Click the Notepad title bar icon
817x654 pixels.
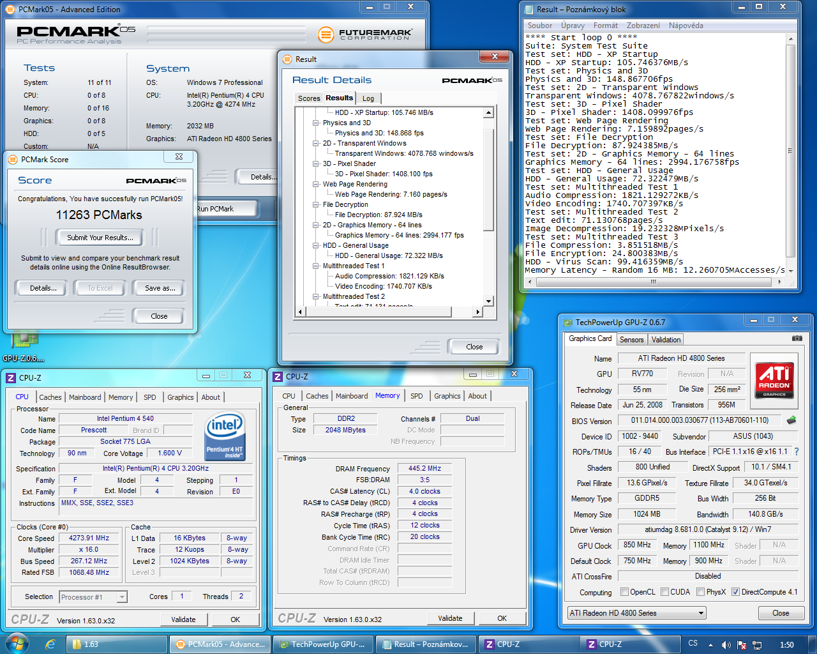point(528,9)
